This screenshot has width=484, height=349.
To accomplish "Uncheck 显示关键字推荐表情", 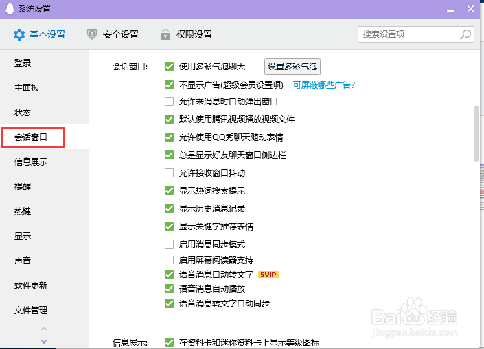I will click(169, 227).
